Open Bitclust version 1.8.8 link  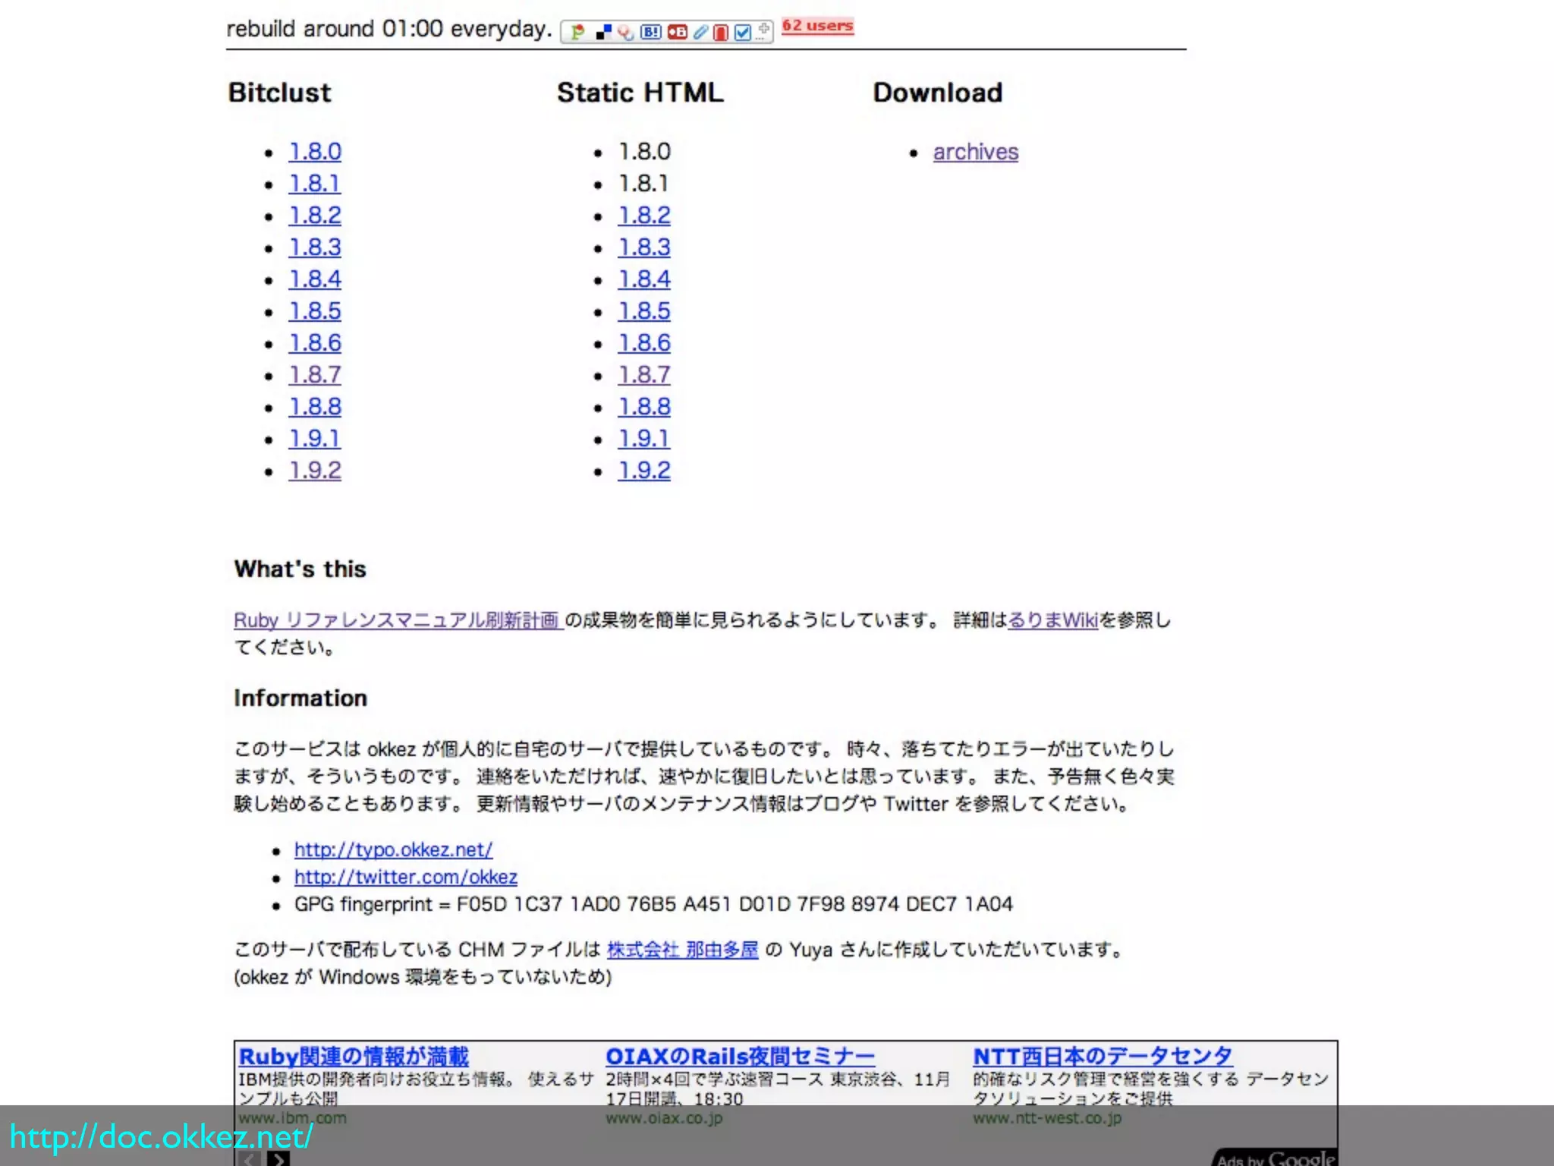click(315, 407)
